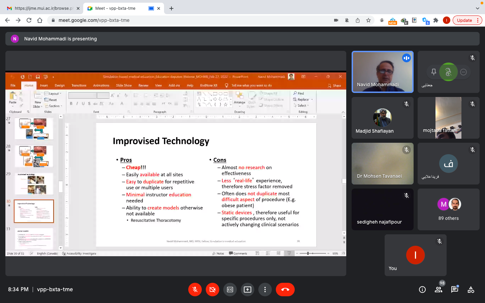The width and height of the screenshot is (485, 303).
Task: Open Chrome's three-dot Update menu
Action: [x=478, y=20]
